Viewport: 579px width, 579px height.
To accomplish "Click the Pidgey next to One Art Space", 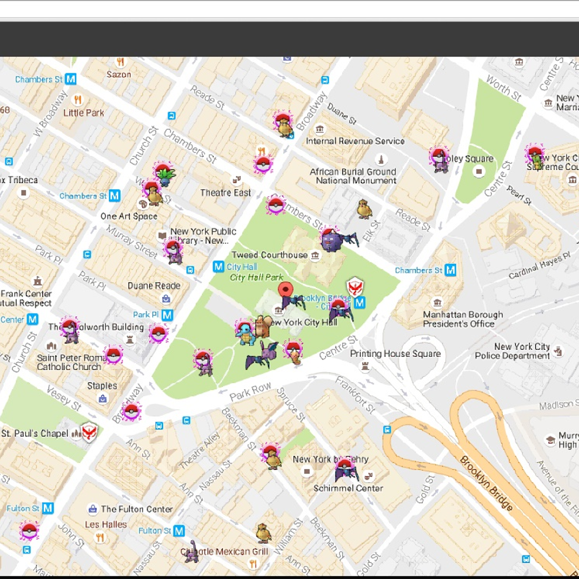I will tap(155, 196).
